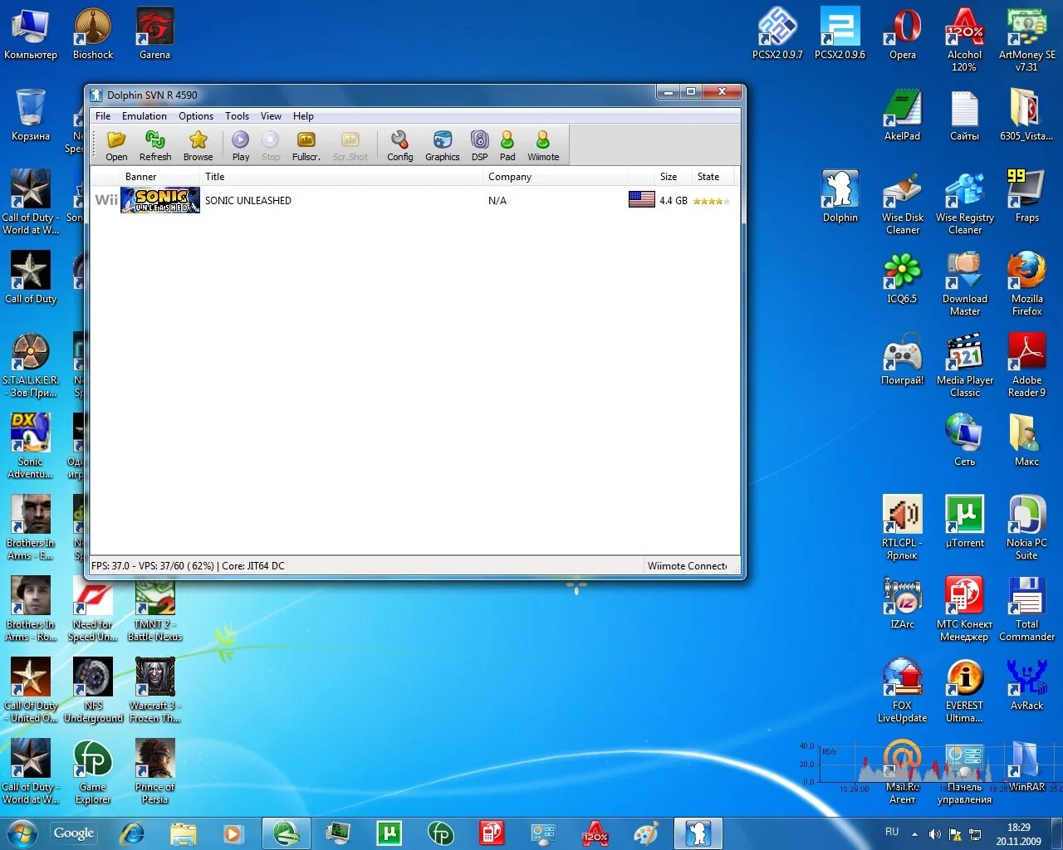Click the Browse star icon

click(198, 145)
